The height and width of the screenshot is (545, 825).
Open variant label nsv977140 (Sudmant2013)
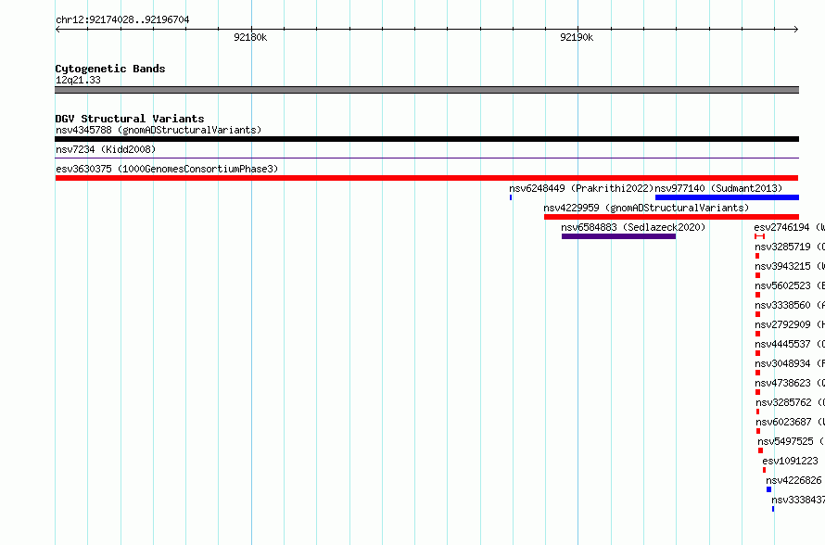[x=718, y=188]
